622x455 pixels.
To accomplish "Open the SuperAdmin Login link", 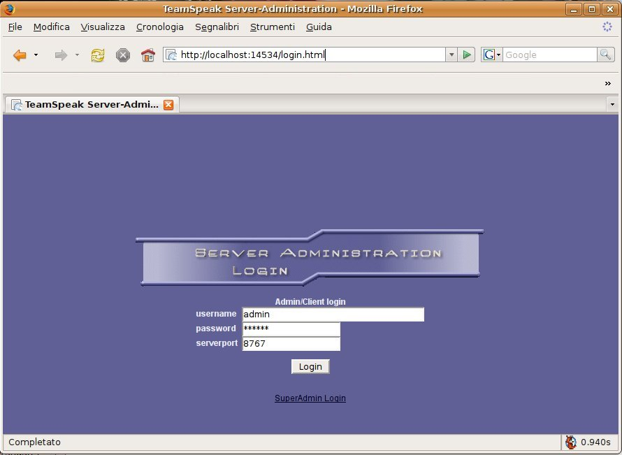I will [x=310, y=398].
